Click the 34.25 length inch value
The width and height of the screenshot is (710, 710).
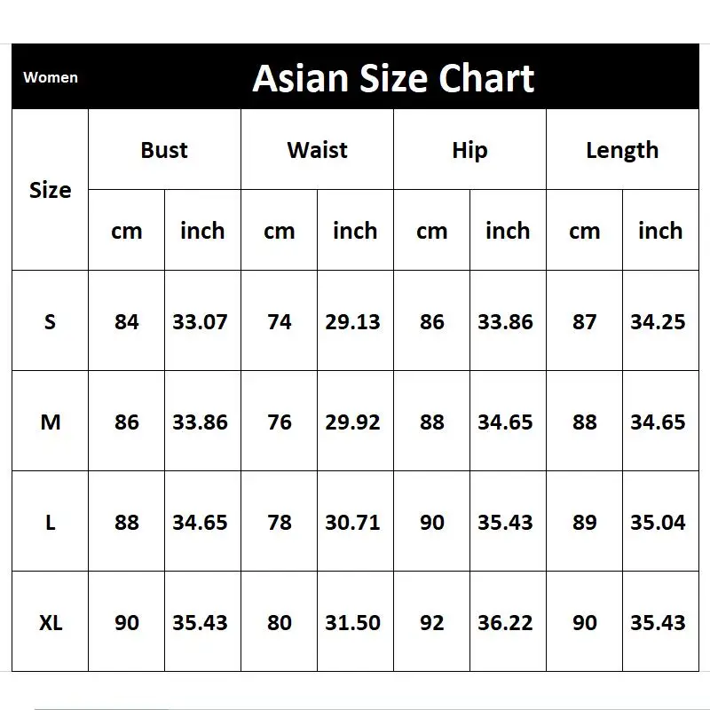(x=659, y=321)
